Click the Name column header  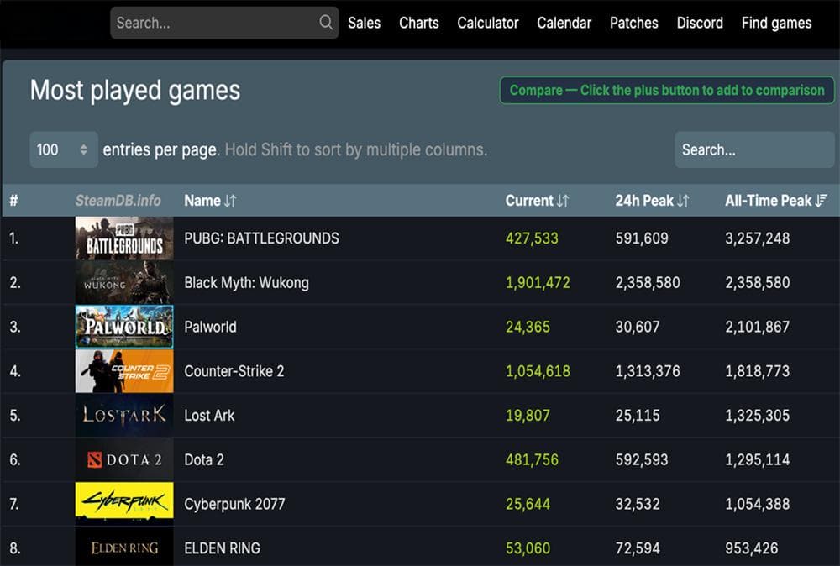(x=202, y=201)
